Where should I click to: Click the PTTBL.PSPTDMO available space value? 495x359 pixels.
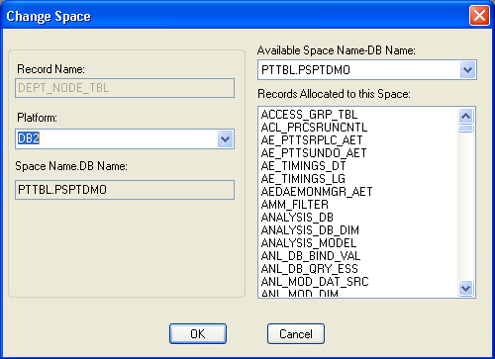click(306, 70)
